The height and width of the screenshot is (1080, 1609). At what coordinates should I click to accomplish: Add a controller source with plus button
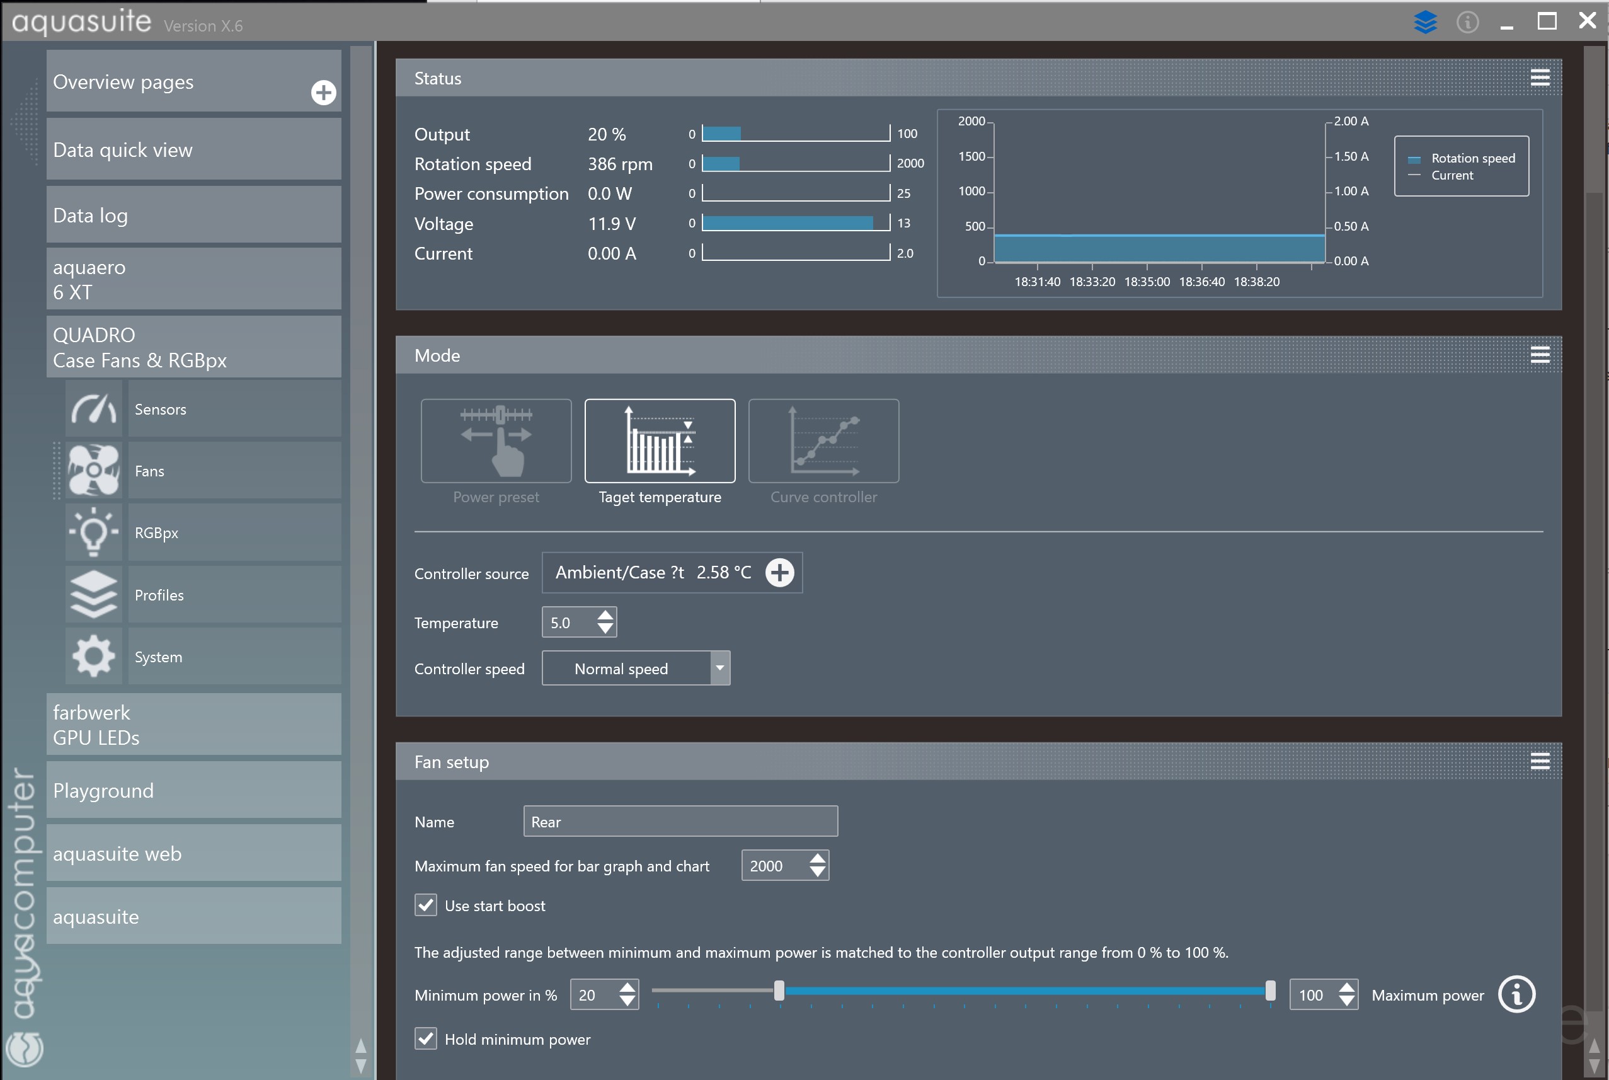pos(779,572)
